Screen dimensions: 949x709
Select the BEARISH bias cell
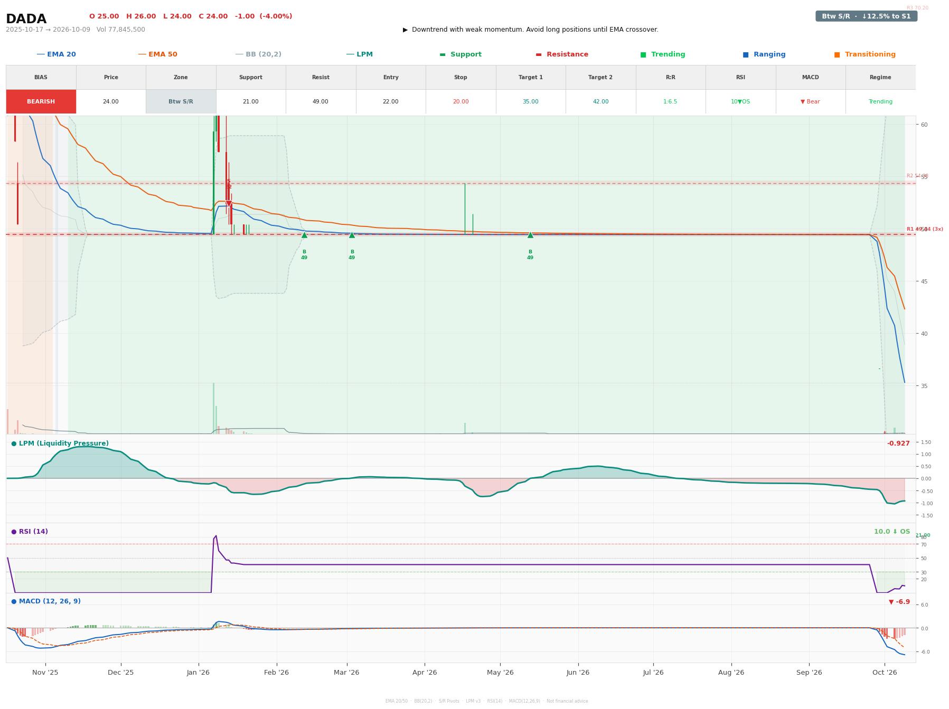click(41, 101)
